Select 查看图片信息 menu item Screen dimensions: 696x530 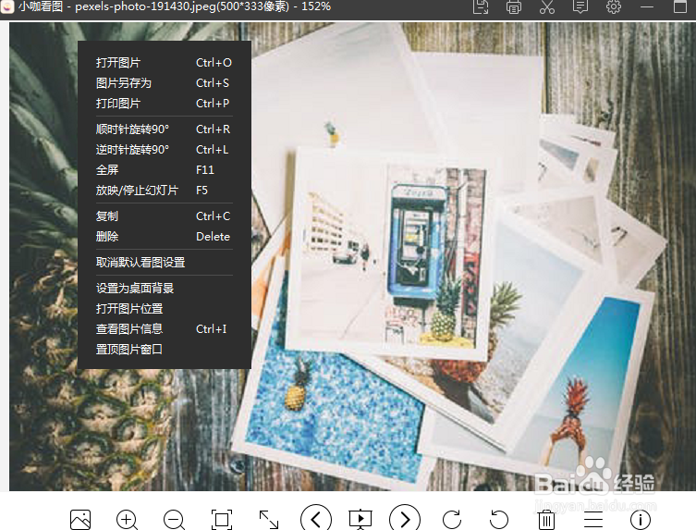[x=165, y=329]
